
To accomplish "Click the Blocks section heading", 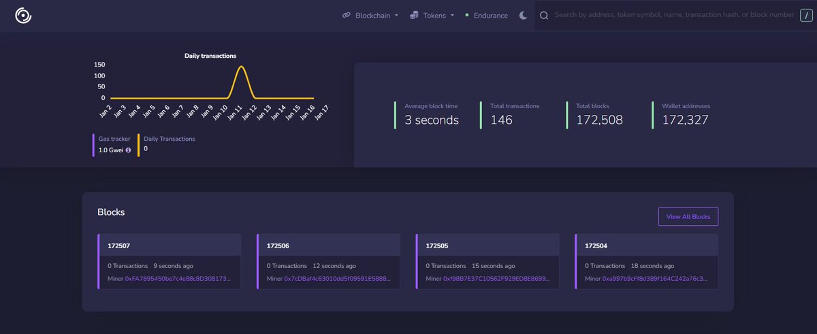I will [x=112, y=212].
